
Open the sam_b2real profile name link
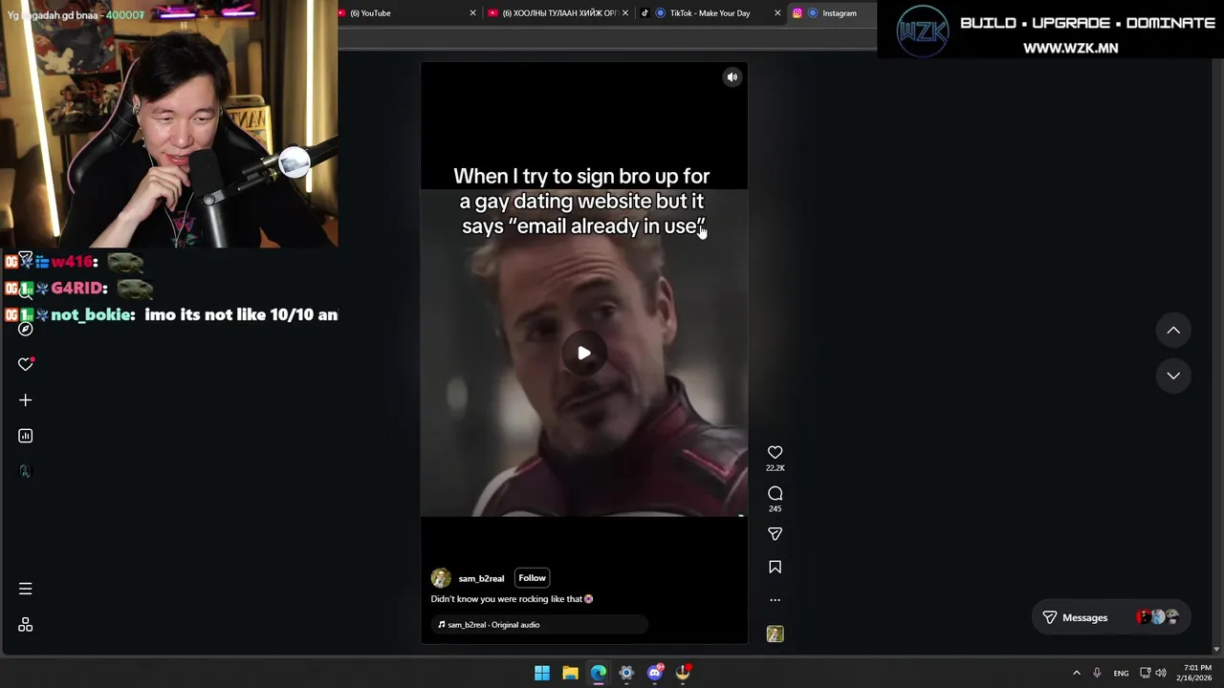point(481,578)
